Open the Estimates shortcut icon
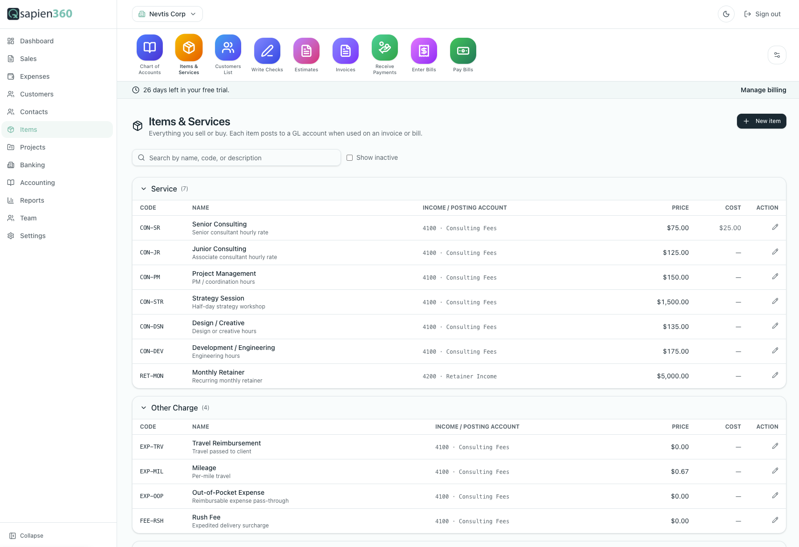This screenshot has height=547, width=799. click(306, 51)
